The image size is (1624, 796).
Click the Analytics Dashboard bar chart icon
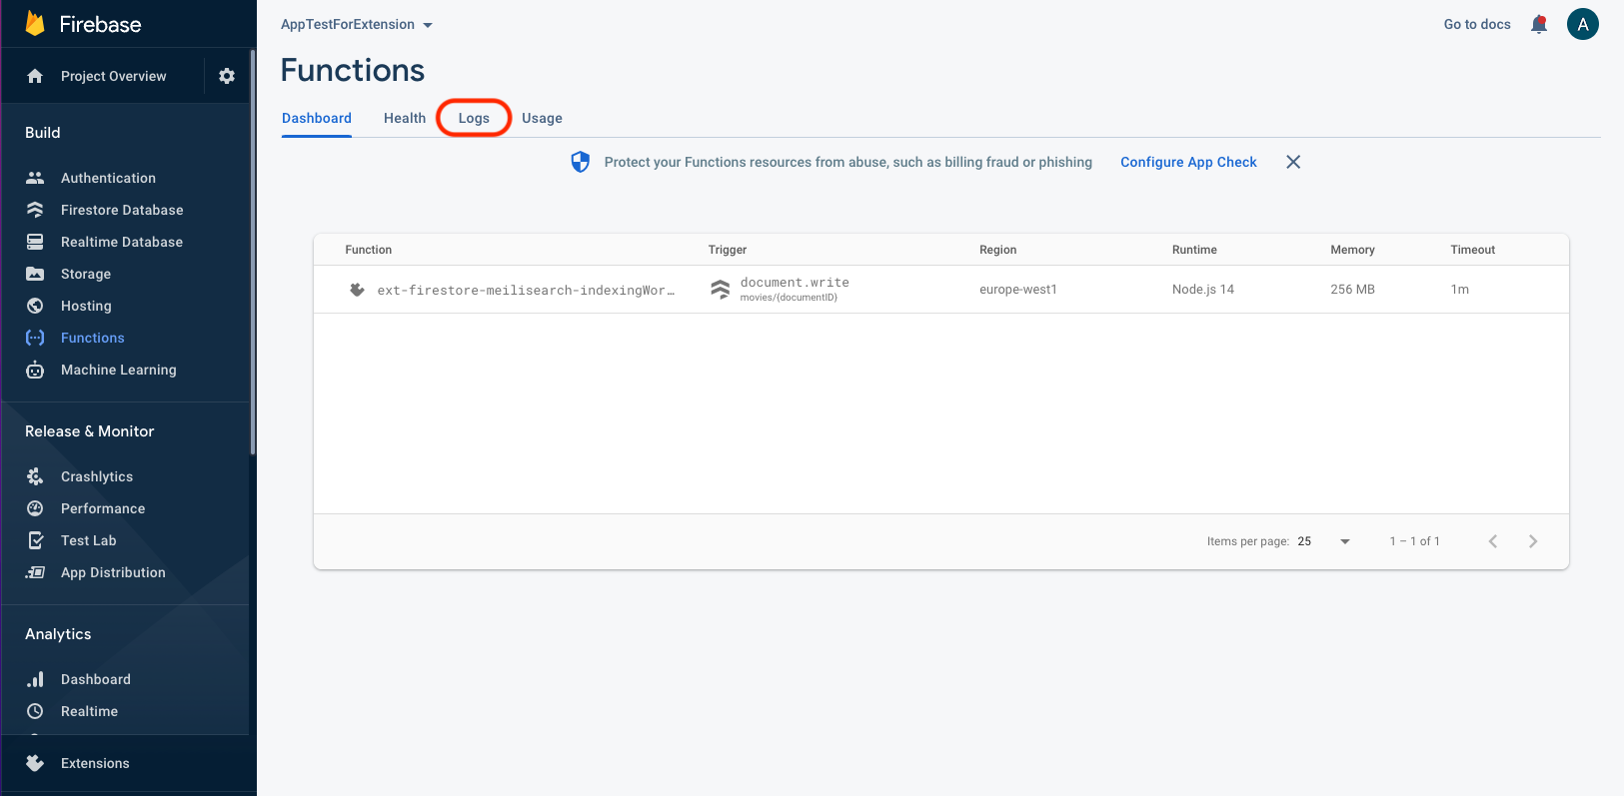click(35, 679)
